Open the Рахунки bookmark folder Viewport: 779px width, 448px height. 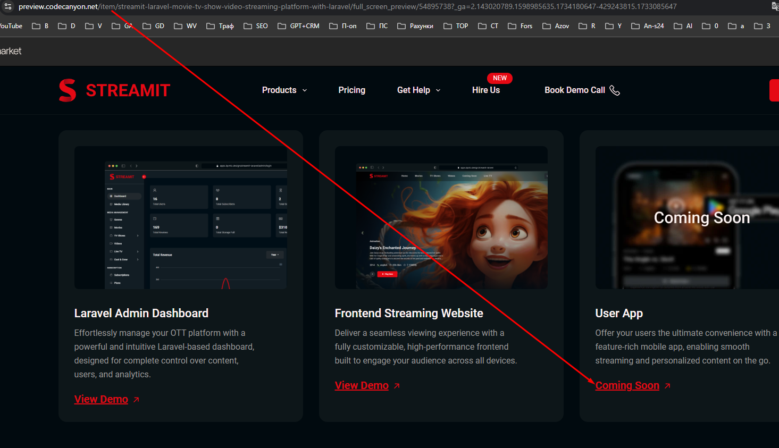point(415,26)
